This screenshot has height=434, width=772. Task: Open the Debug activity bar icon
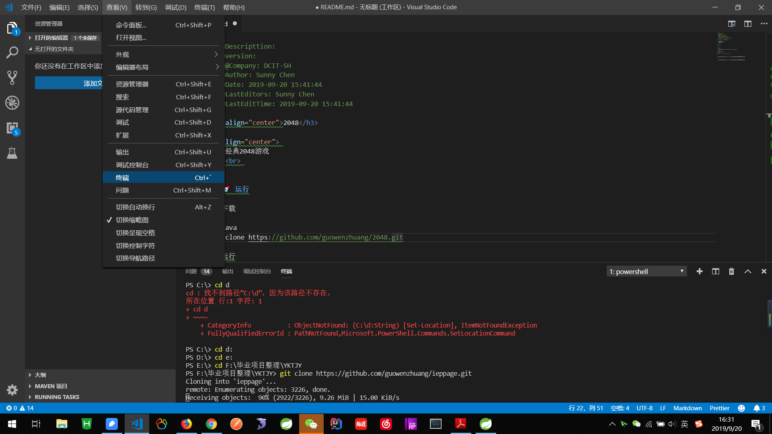pyautogui.click(x=12, y=103)
